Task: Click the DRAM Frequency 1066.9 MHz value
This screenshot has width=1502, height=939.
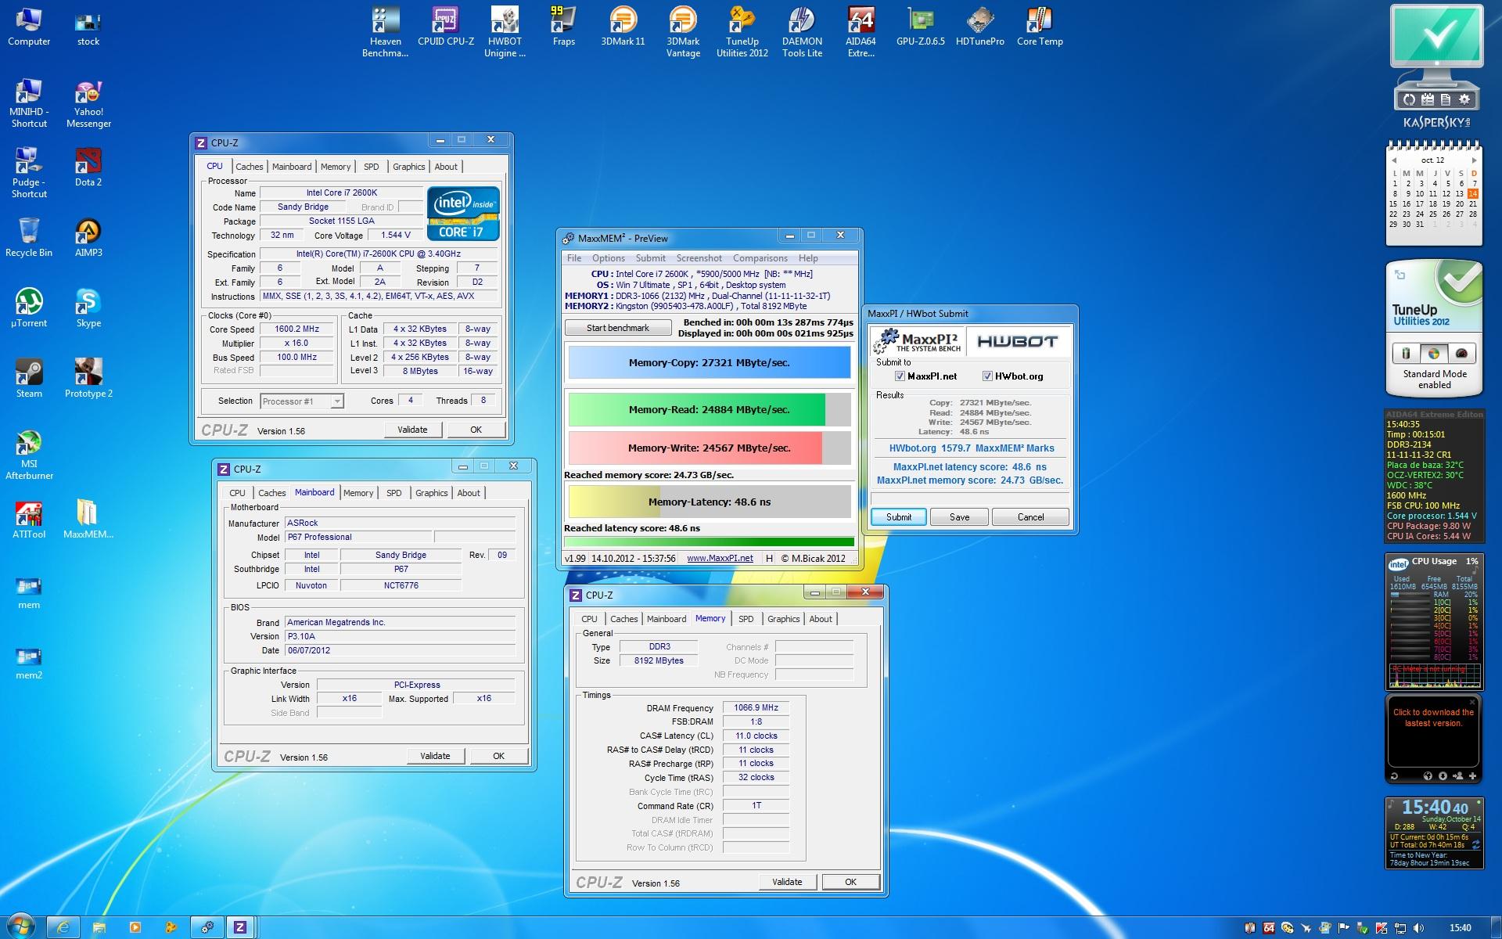Action: coord(756,707)
